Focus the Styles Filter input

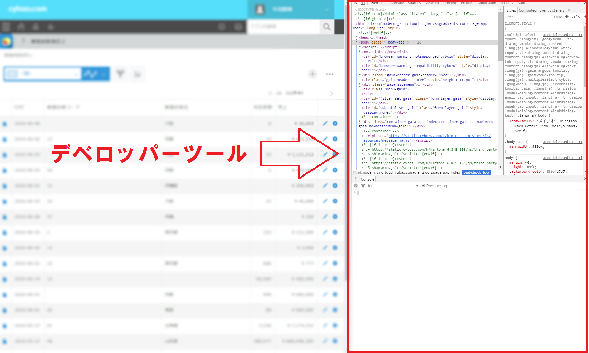527,17
